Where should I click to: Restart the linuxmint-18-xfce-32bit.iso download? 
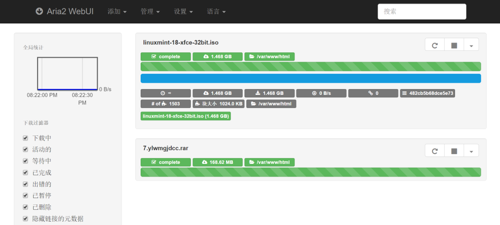[435, 45]
